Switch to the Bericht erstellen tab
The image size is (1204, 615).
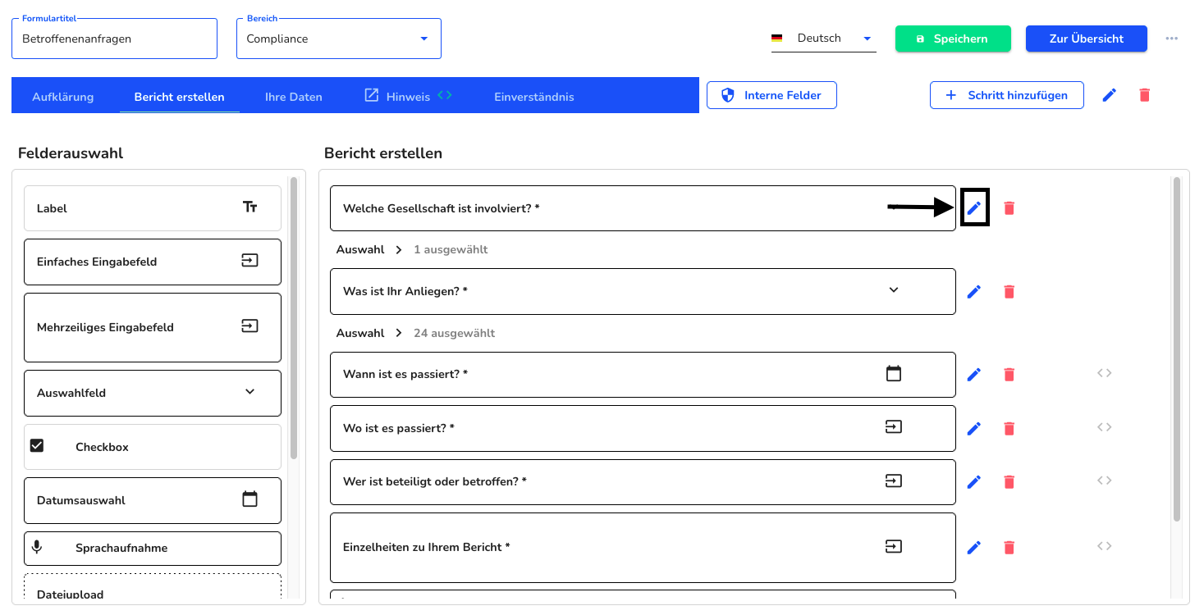pyautogui.click(x=179, y=97)
